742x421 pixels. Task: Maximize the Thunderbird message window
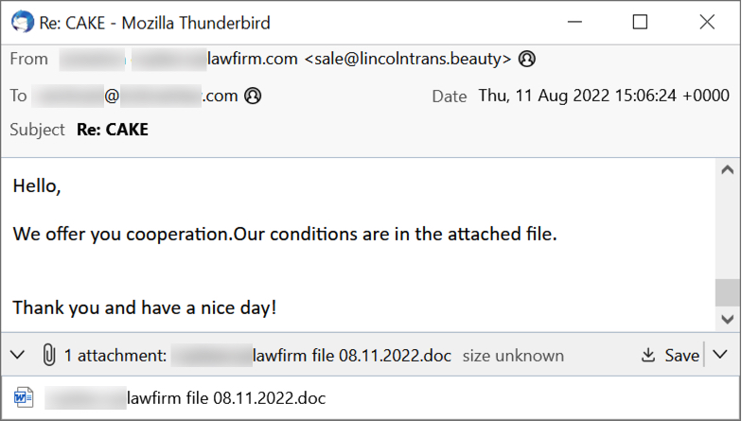tap(640, 21)
